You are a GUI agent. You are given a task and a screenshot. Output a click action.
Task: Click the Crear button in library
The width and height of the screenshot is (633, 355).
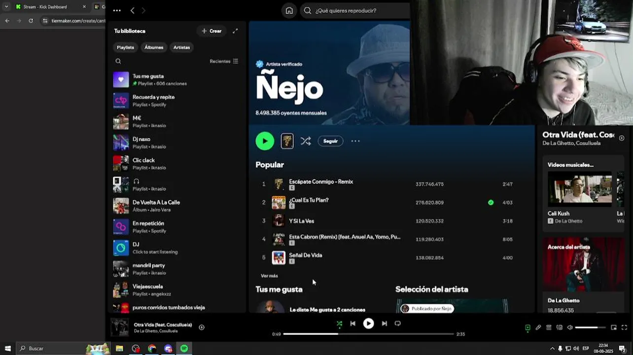(x=211, y=31)
